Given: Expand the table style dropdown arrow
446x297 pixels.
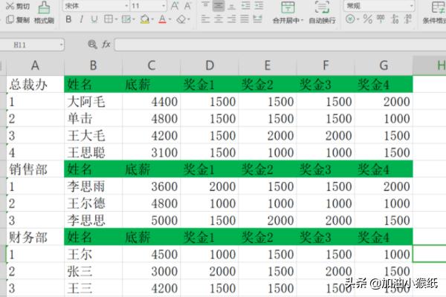Looking at the screenshot, I should coord(133,19).
